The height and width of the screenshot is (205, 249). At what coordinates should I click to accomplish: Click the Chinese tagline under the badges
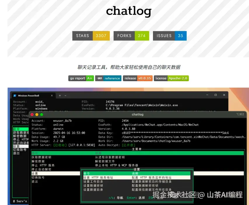click(129, 67)
